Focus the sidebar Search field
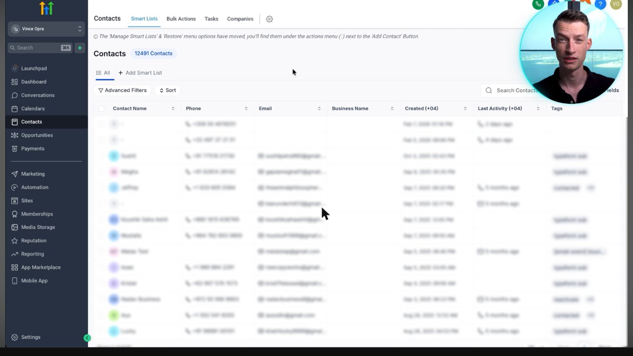The image size is (633, 356). coord(40,48)
